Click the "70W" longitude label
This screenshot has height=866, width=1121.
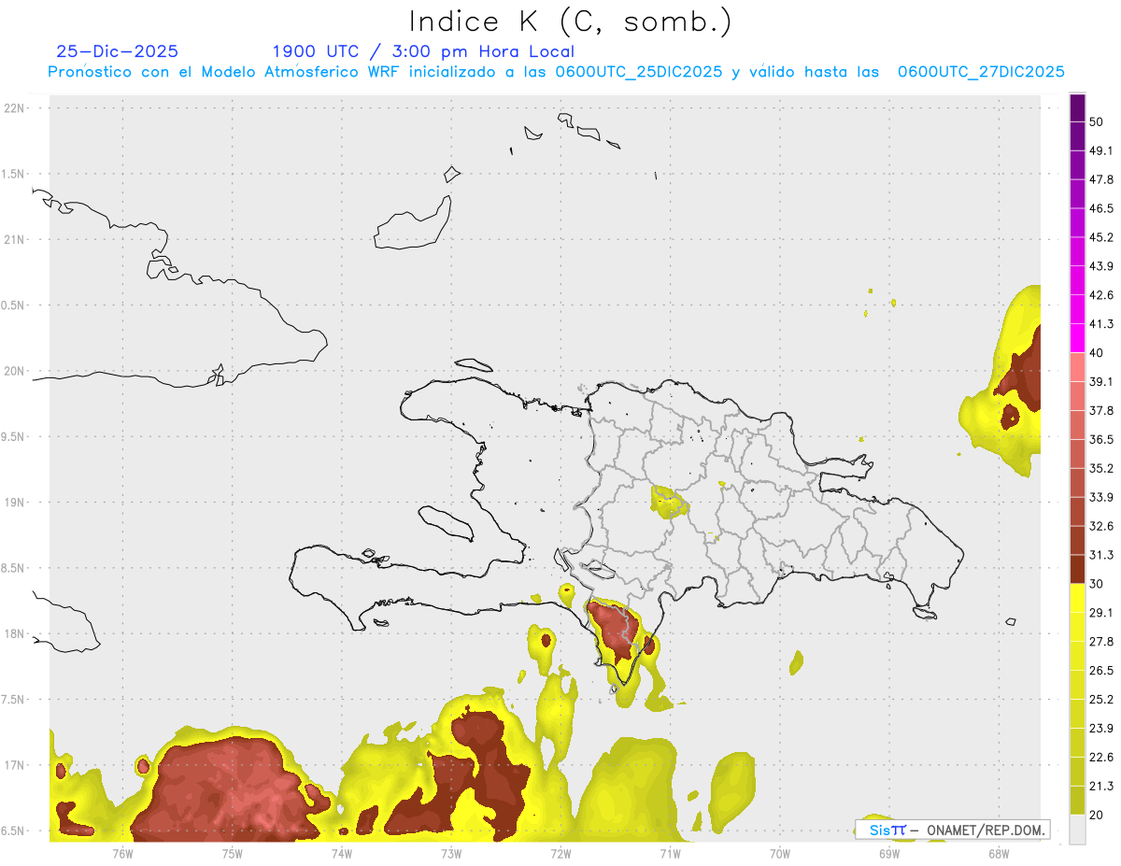pyautogui.click(x=780, y=853)
